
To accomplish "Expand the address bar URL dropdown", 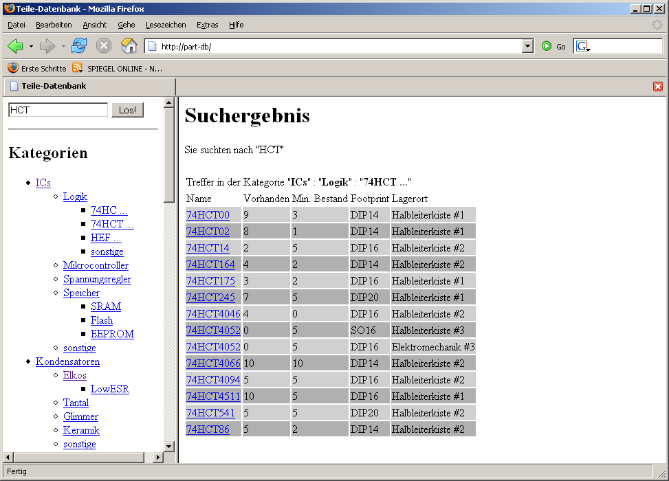I will click(528, 46).
